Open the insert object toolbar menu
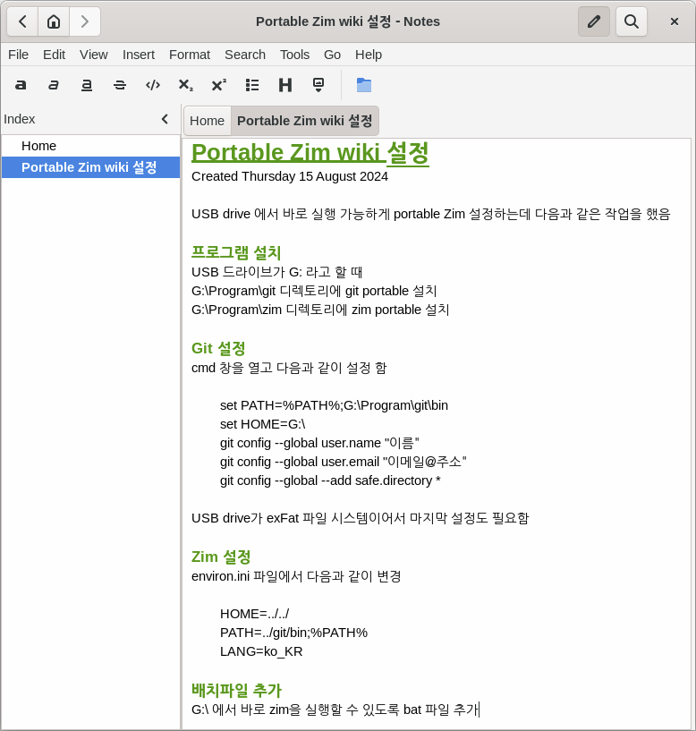Screen dimensions: 696x731 pos(318,85)
